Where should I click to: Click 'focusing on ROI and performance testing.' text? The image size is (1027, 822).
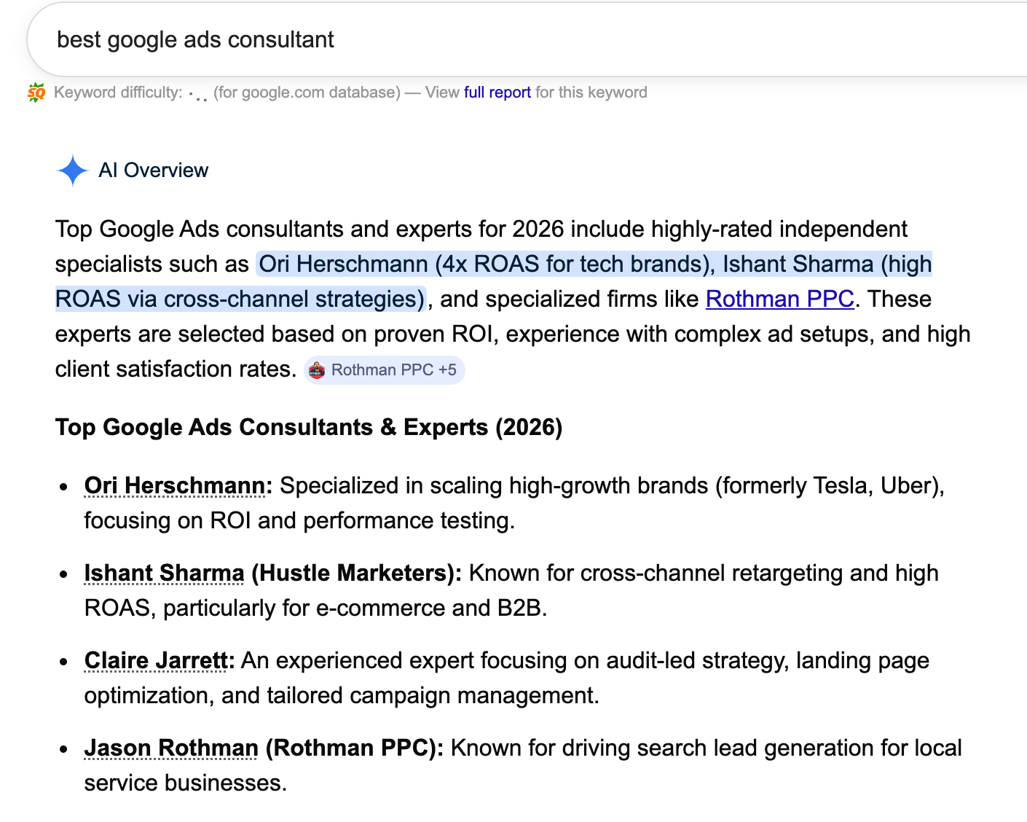[299, 520]
